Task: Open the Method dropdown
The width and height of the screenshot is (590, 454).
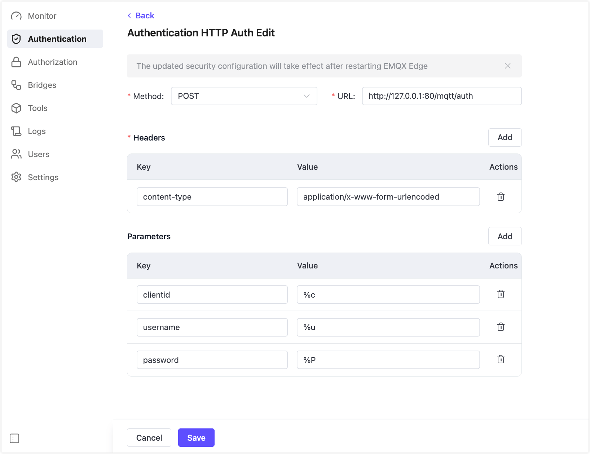Action: [244, 96]
